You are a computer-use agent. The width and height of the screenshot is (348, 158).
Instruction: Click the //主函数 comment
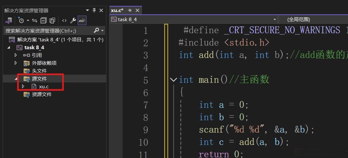tap(249, 79)
